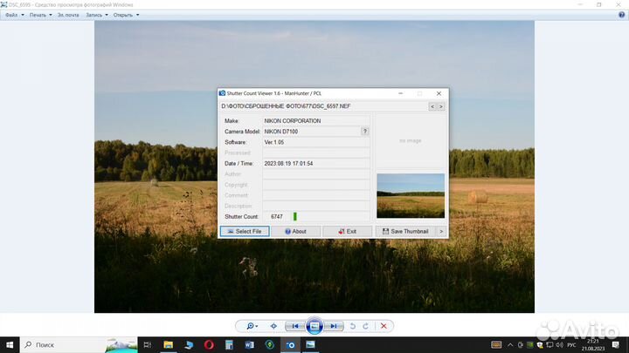Switch to photo viewer taskbar icon
This screenshot has height=353, width=629.
click(x=310, y=344)
